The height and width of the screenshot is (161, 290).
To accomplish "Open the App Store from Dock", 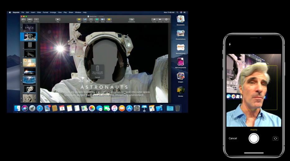I will (x=129, y=108).
